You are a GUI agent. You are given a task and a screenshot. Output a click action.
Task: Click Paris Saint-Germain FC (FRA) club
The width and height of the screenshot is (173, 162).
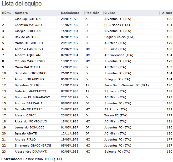126,85
